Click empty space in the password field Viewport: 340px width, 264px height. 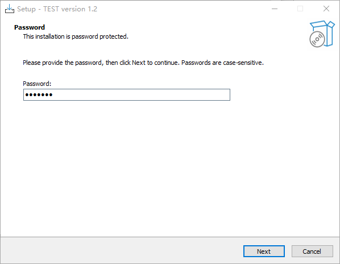pos(141,94)
